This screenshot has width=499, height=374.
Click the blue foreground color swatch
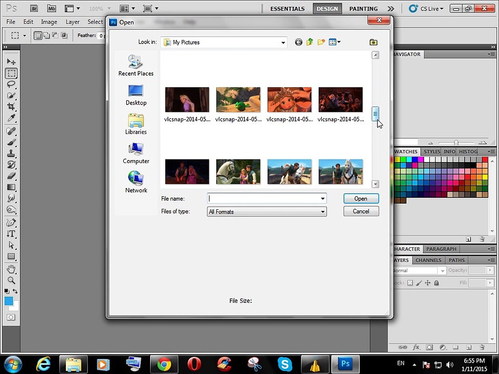click(x=8, y=301)
